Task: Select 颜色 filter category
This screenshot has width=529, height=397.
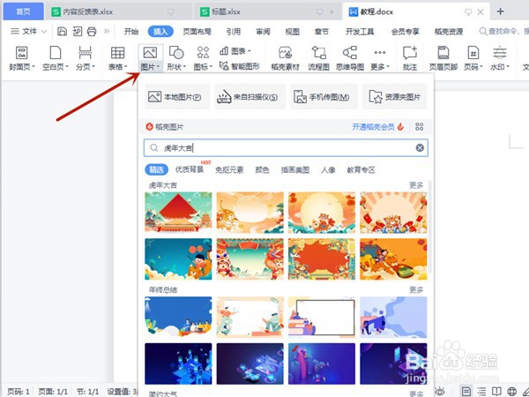Action: [262, 169]
